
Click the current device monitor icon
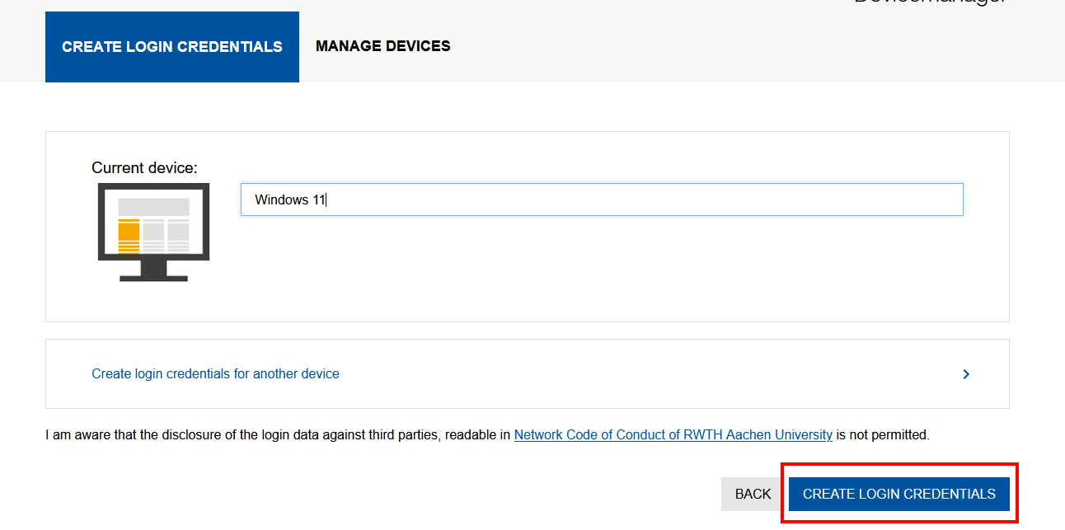coord(152,231)
